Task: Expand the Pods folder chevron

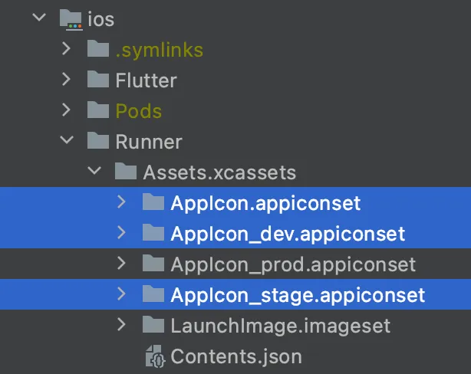Action: click(66, 110)
